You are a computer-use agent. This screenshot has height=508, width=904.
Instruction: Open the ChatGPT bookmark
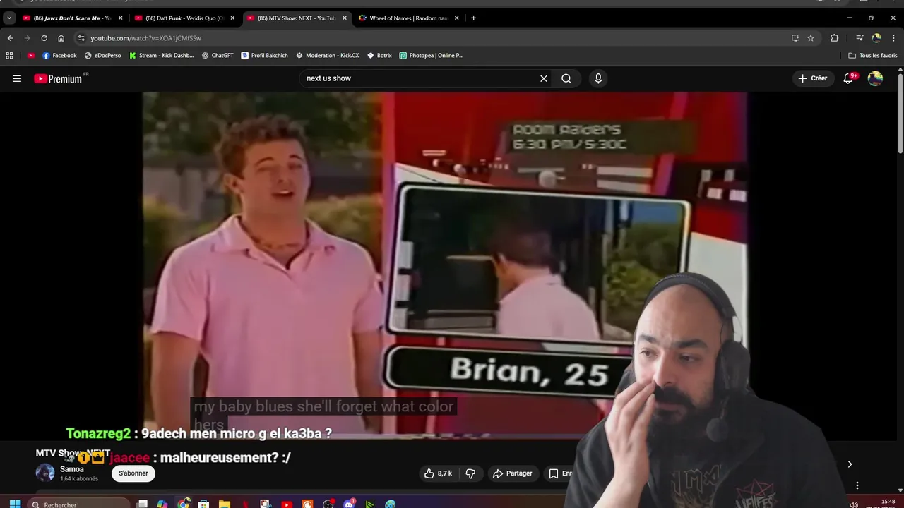pyautogui.click(x=218, y=55)
